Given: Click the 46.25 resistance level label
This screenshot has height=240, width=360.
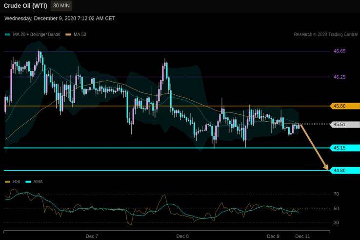Looking at the screenshot, I should [340, 77].
